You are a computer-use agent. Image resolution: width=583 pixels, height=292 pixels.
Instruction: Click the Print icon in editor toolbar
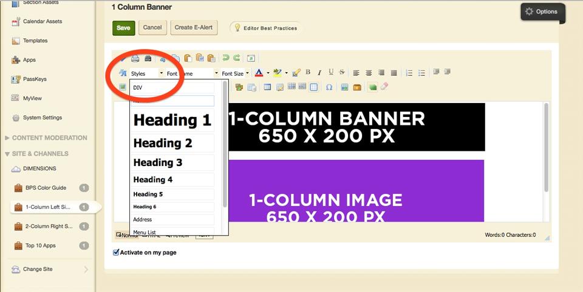(135, 58)
